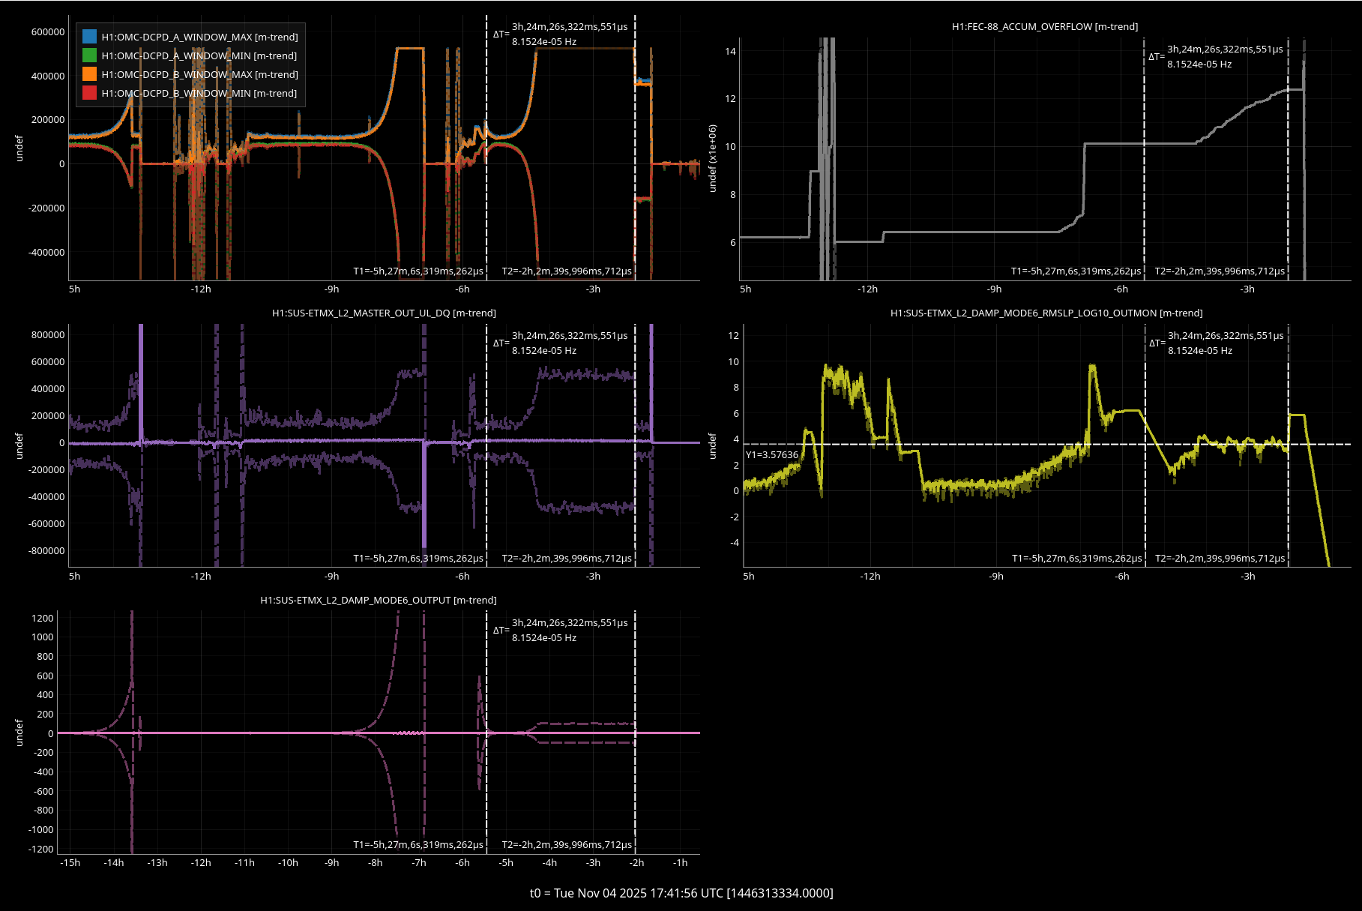
Task: Click the H1:SUS-ETMX_L2_DAMP_MODE6_OUTPUT plot title
Action: click(378, 600)
